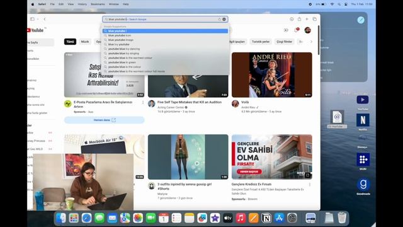The width and height of the screenshot is (403, 227).
Task: Open the Netflix desktop shortcut icon
Action: pos(363,120)
